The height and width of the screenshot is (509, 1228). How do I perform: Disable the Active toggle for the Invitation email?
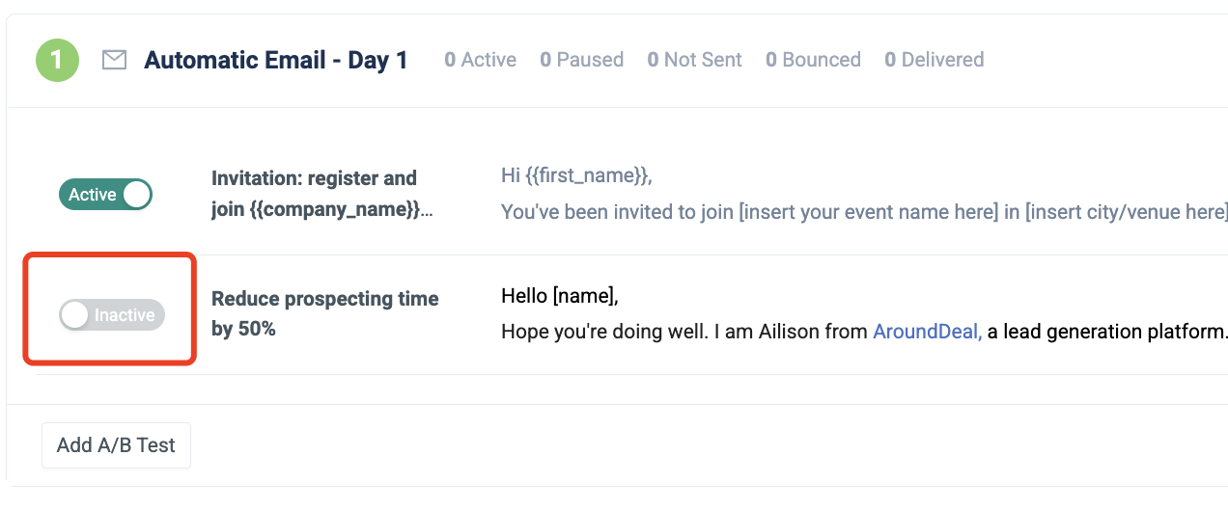(105, 195)
